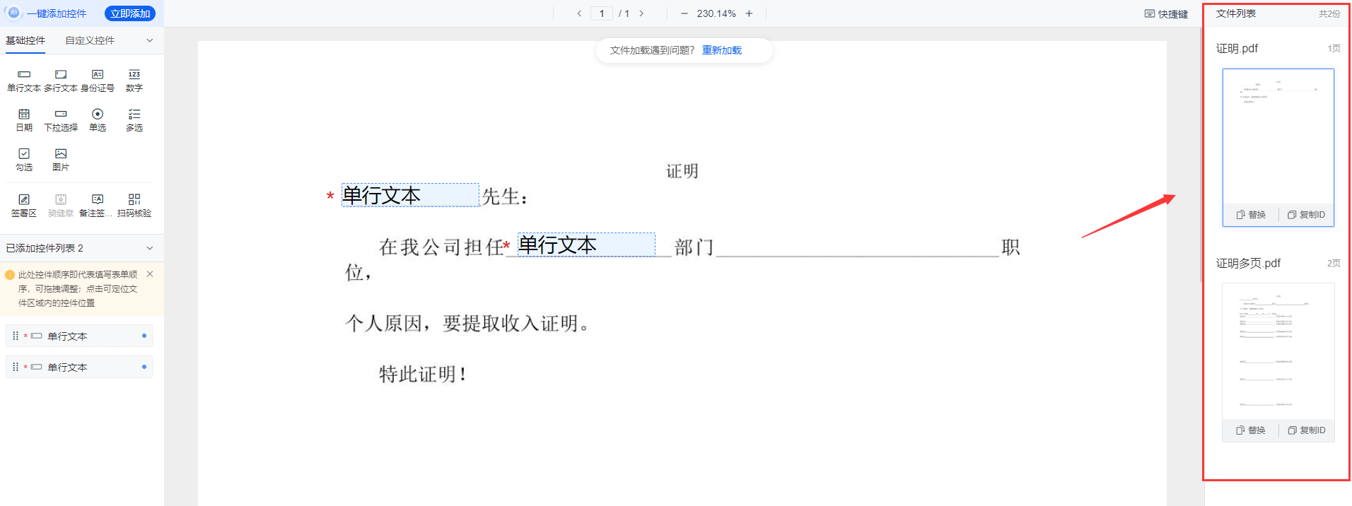Add an ID number control (身份证号)
The height and width of the screenshot is (506, 1352).
pyautogui.click(x=98, y=81)
